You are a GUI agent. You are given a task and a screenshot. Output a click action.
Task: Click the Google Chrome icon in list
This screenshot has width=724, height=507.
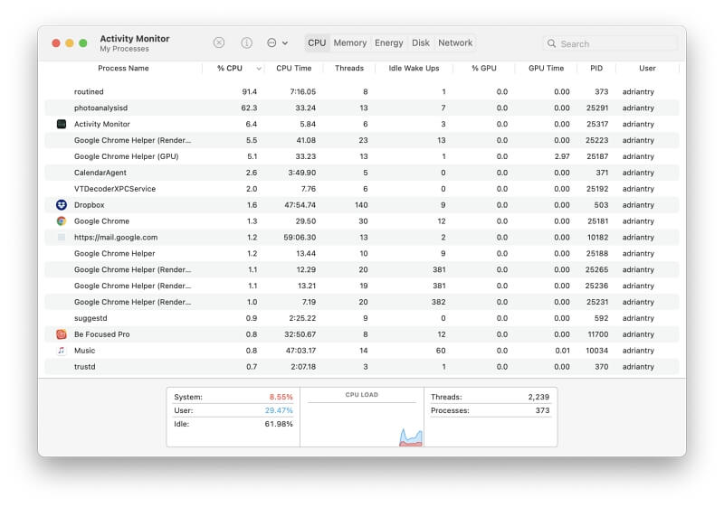[x=62, y=221]
